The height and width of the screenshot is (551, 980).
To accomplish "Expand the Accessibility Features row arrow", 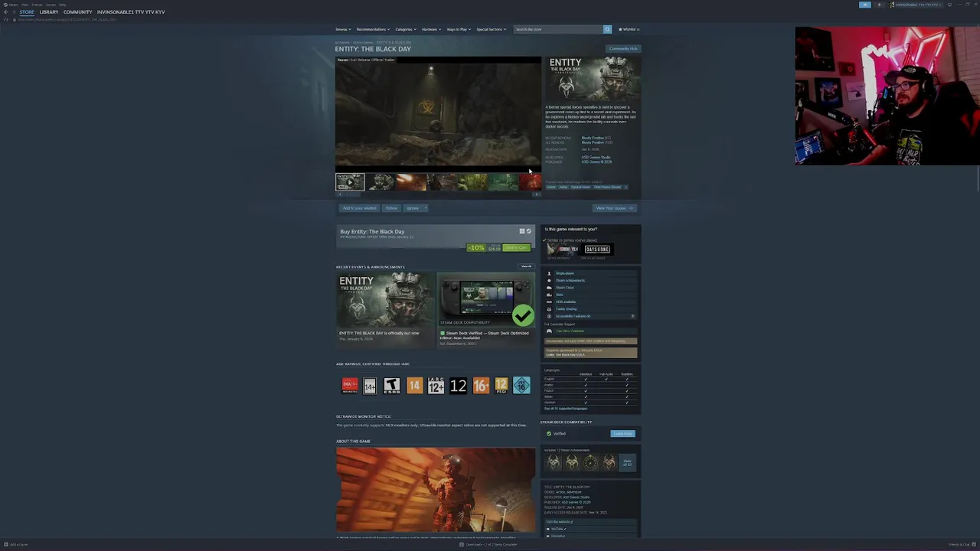I will click(632, 316).
